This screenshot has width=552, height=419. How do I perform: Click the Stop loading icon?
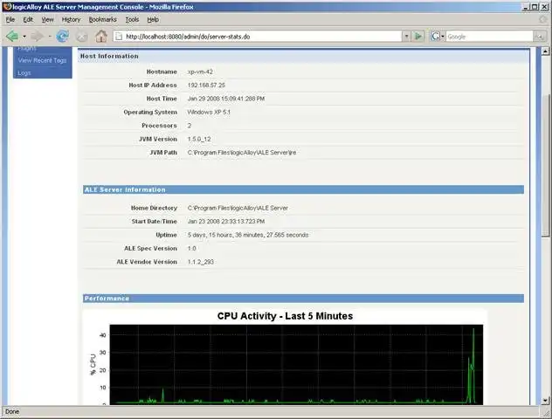(x=82, y=37)
